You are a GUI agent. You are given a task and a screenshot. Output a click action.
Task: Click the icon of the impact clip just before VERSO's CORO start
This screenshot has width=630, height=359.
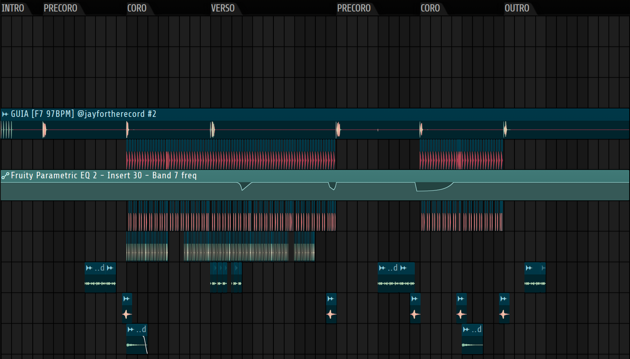click(x=126, y=299)
